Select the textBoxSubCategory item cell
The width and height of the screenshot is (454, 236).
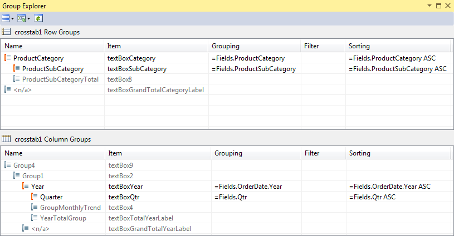pos(156,69)
